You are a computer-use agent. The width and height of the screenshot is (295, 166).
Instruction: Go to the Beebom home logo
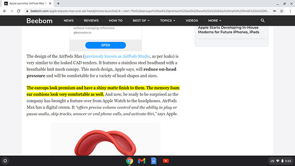coord(39,21)
